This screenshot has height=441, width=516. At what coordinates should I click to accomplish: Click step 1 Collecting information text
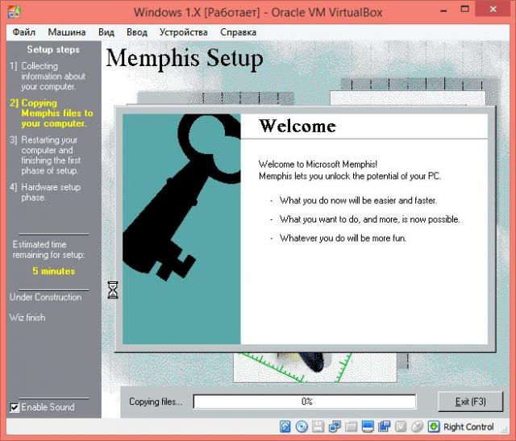pyautogui.click(x=48, y=76)
